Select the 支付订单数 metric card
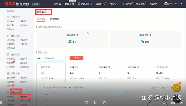The width and height of the screenshot is (186, 106). pyautogui.click(x=137, y=72)
